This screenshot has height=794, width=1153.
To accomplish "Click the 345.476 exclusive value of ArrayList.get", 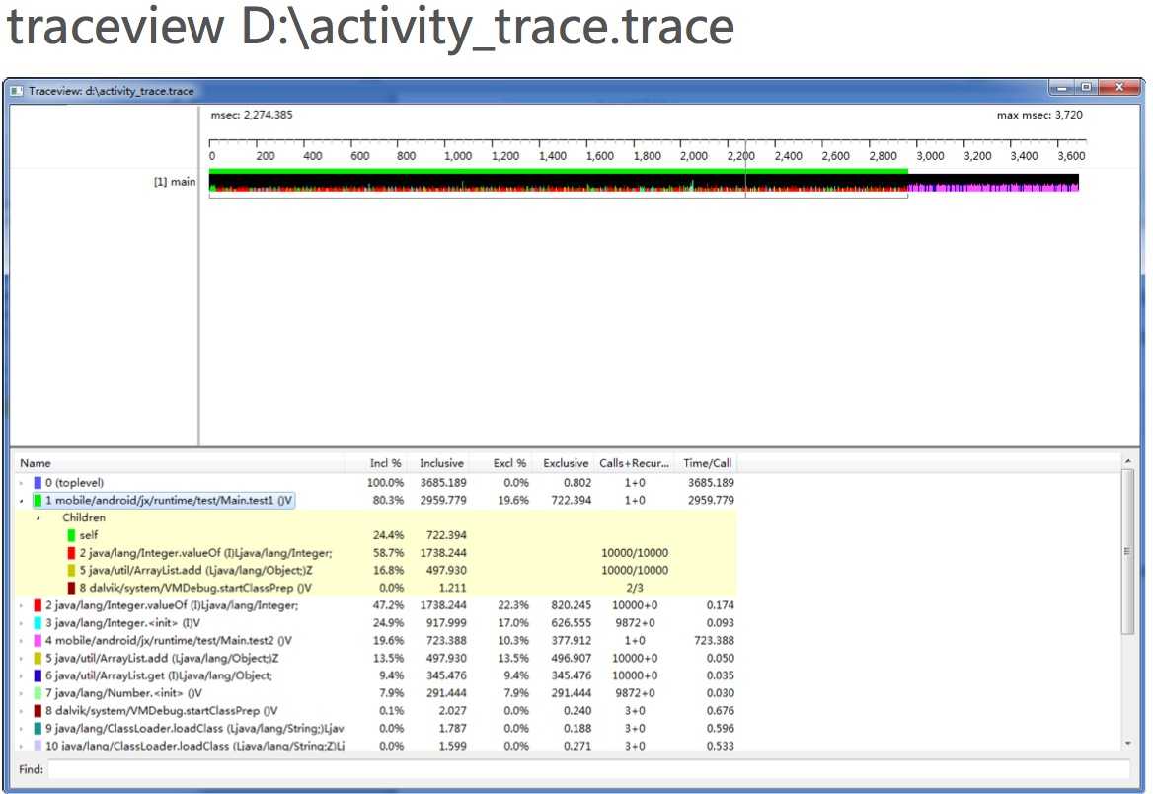I will [571, 675].
